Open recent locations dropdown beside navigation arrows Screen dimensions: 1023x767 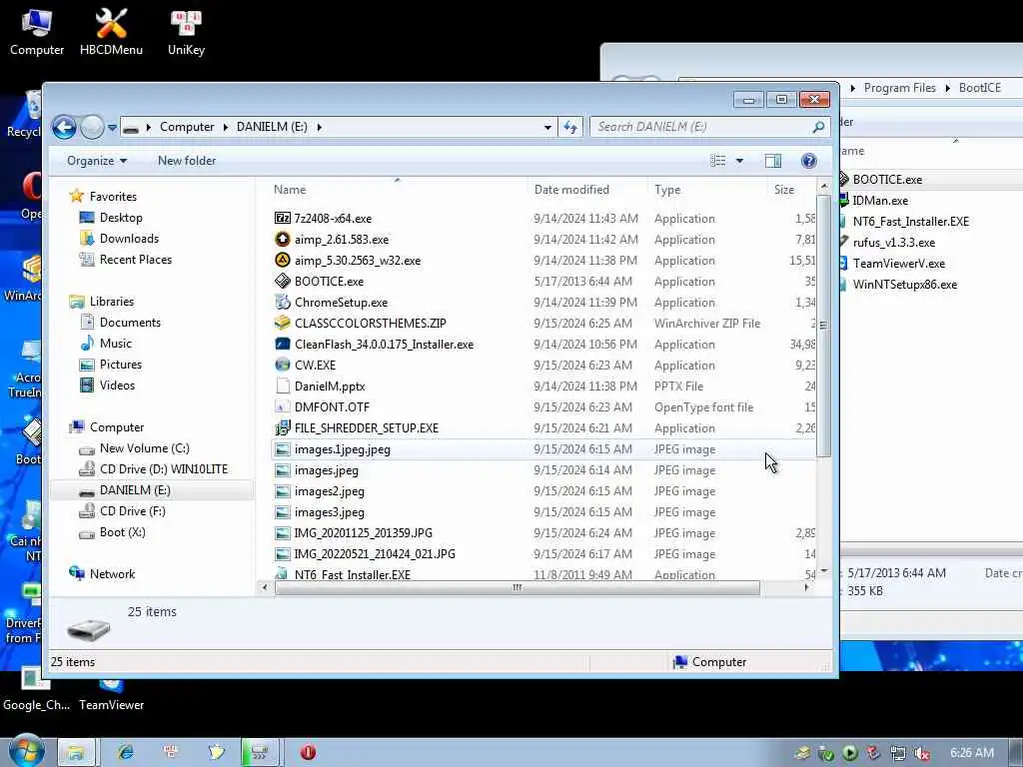[x=112, y=128]
